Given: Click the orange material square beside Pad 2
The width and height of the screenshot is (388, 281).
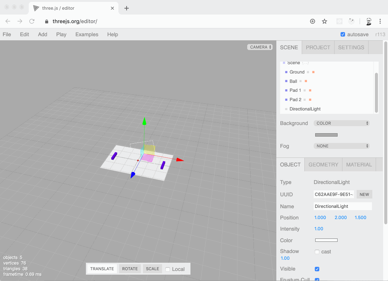Looking at the screenshot, I should pos(310,99).
